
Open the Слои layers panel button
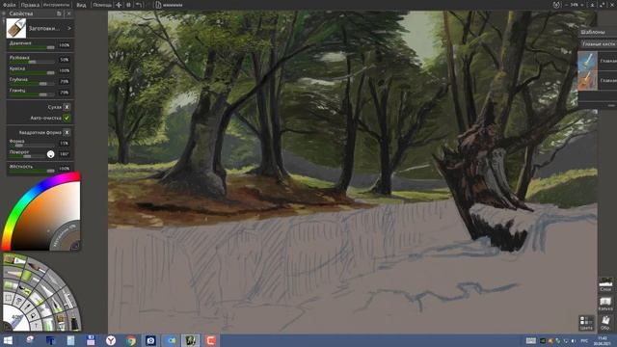[x=605, y=284]
